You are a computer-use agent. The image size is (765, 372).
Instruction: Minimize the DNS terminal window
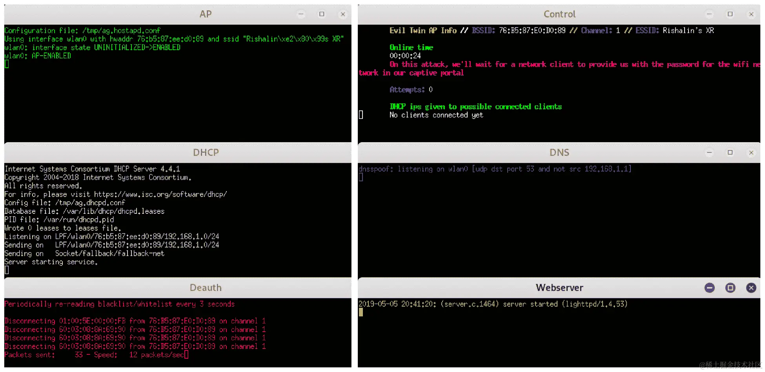[x=709, y=152]
